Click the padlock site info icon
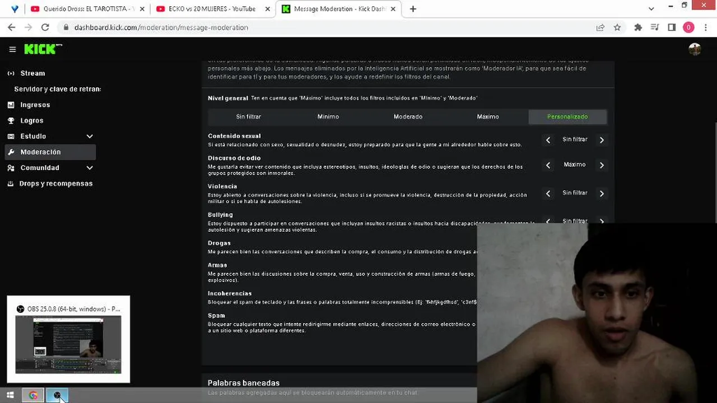This screenshot has width=717, height=403. (x=66, y=27)
